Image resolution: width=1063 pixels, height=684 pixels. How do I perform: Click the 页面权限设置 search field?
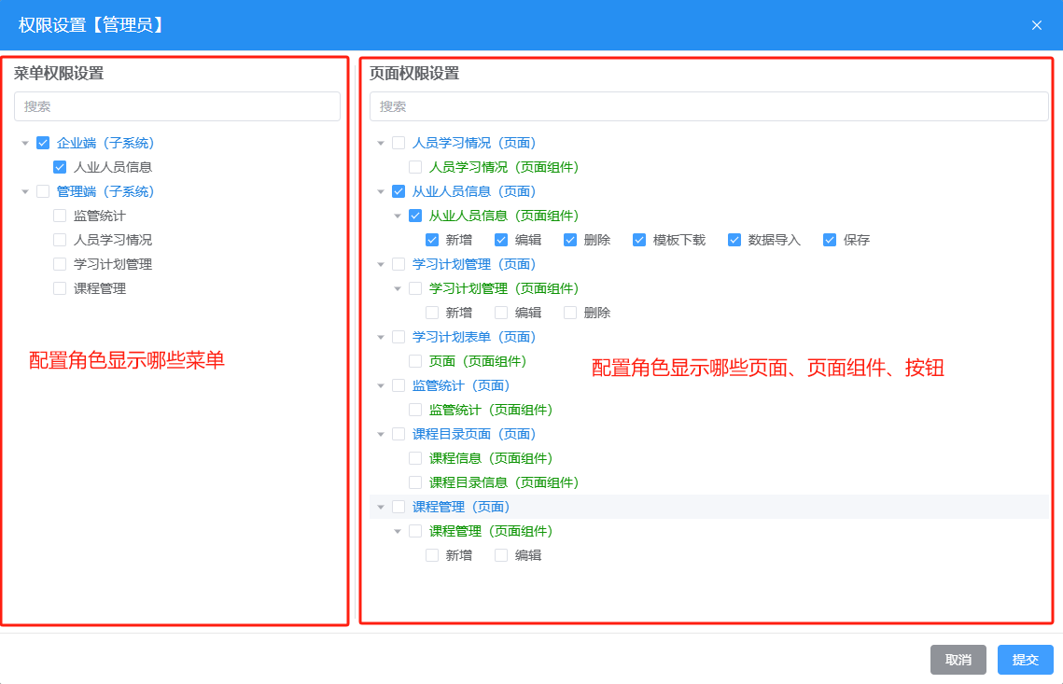pyautogui.click(x=708, y=106)
